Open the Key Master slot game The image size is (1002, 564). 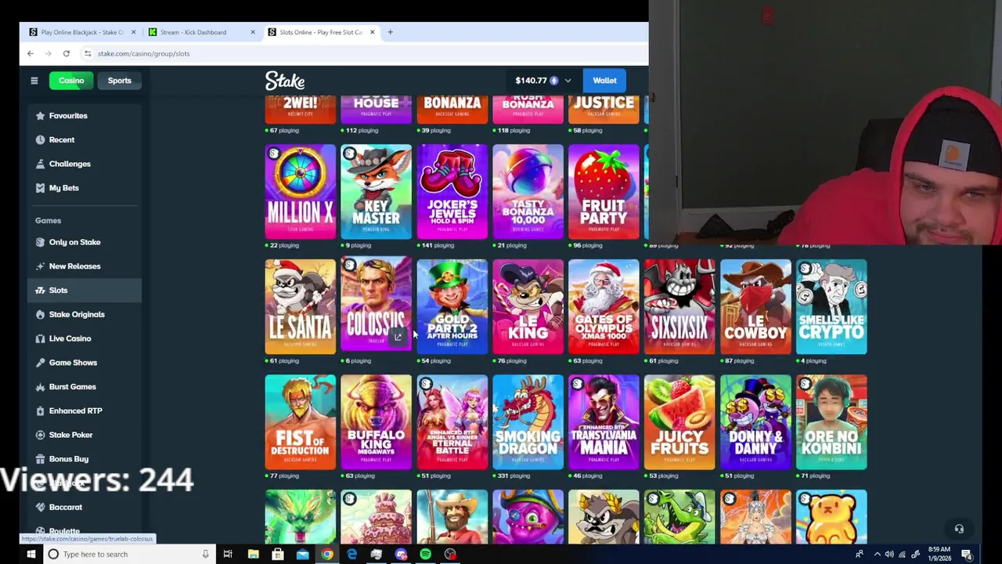pyautogui.click(x=377, y=192)
